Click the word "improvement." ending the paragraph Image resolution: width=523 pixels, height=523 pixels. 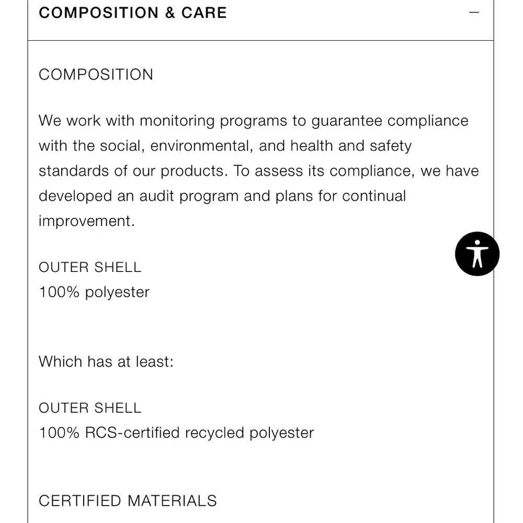click(x=86, y=221)
